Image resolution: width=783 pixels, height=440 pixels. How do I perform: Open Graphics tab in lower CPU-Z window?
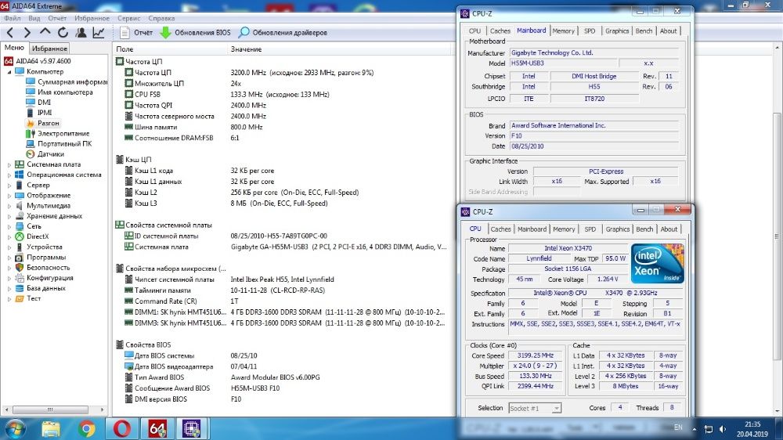click(x=617, y=229)
